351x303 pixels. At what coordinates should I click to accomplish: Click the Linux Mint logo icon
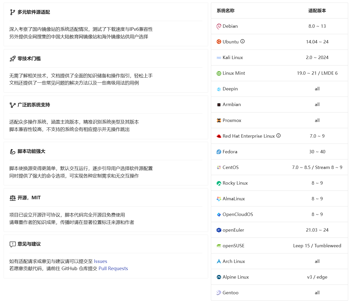tap(219, 73)
